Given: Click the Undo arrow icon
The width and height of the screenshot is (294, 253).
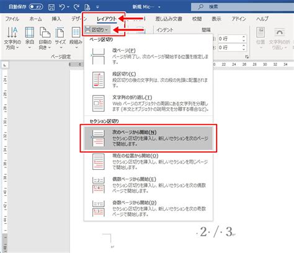Looking at the screenshot, I should [x=62, y=7].
